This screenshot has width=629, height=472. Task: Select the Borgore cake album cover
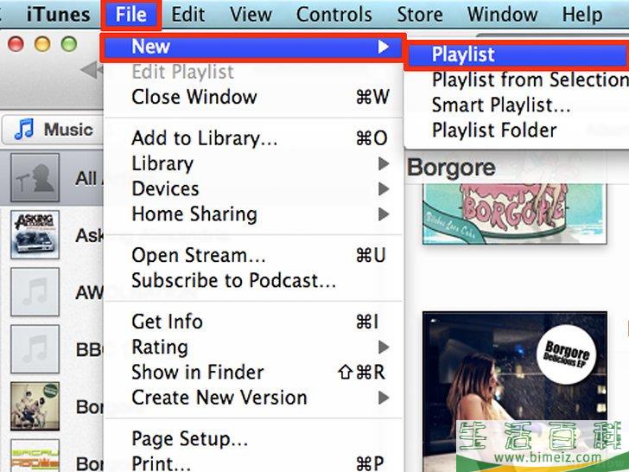515,214
